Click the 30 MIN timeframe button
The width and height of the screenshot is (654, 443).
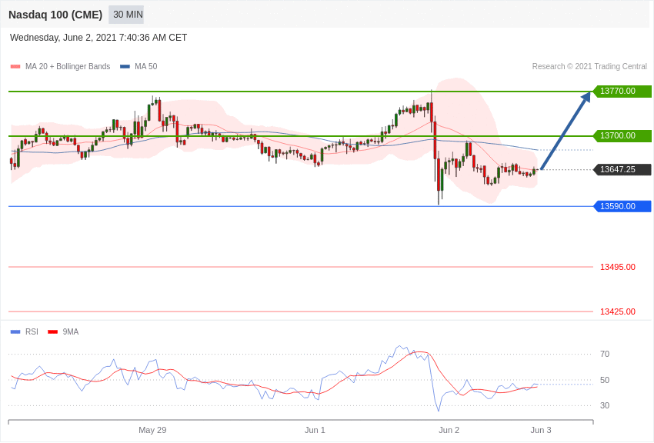pos(126,15)
